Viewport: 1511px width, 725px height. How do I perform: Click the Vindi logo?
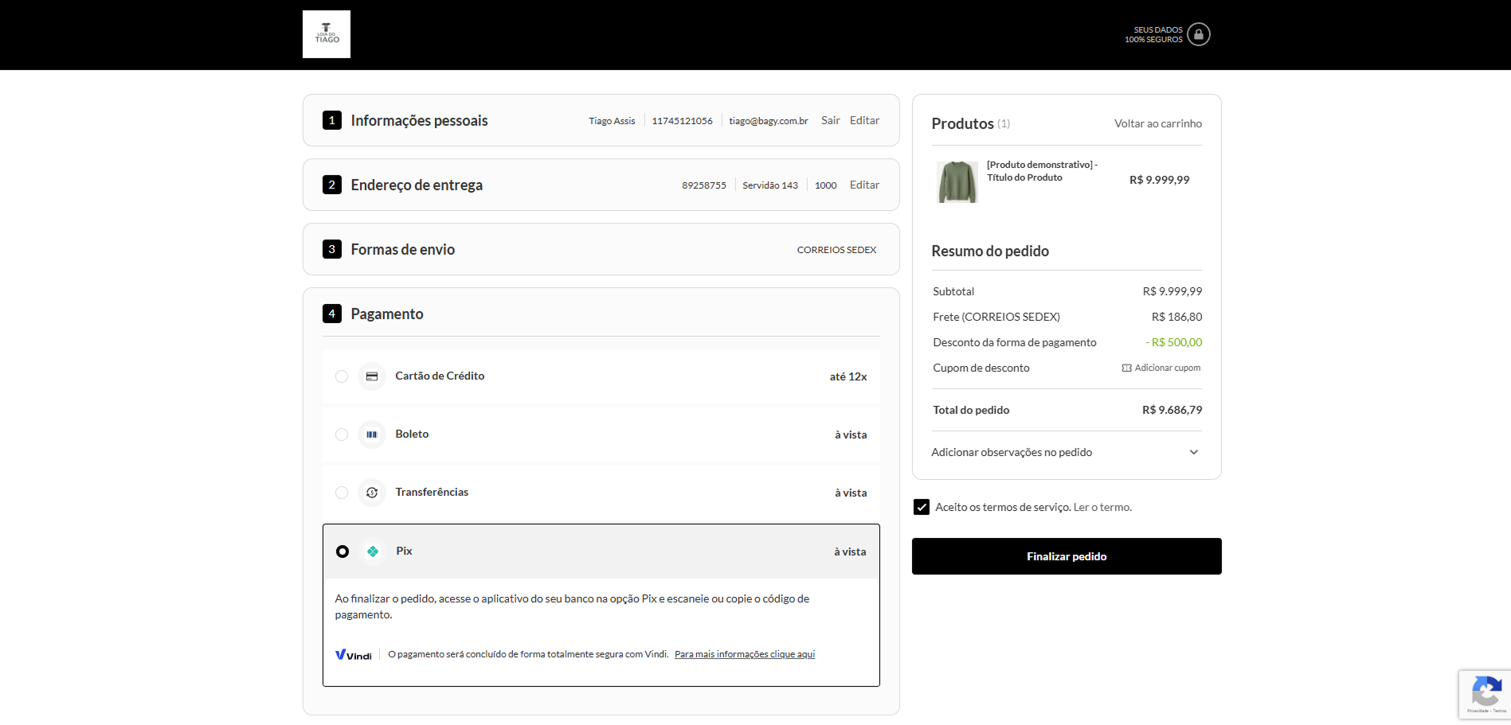(x=354, y=655)
